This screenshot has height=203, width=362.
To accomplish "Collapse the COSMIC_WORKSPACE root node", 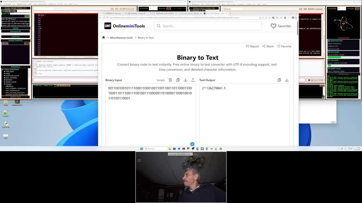I will coord(3,69).
